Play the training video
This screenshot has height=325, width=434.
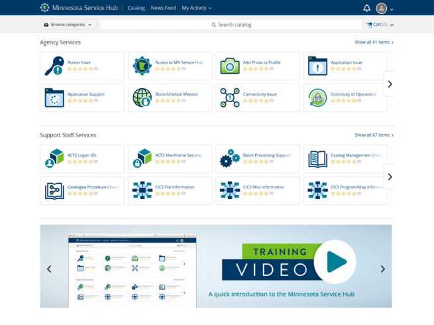335,262
